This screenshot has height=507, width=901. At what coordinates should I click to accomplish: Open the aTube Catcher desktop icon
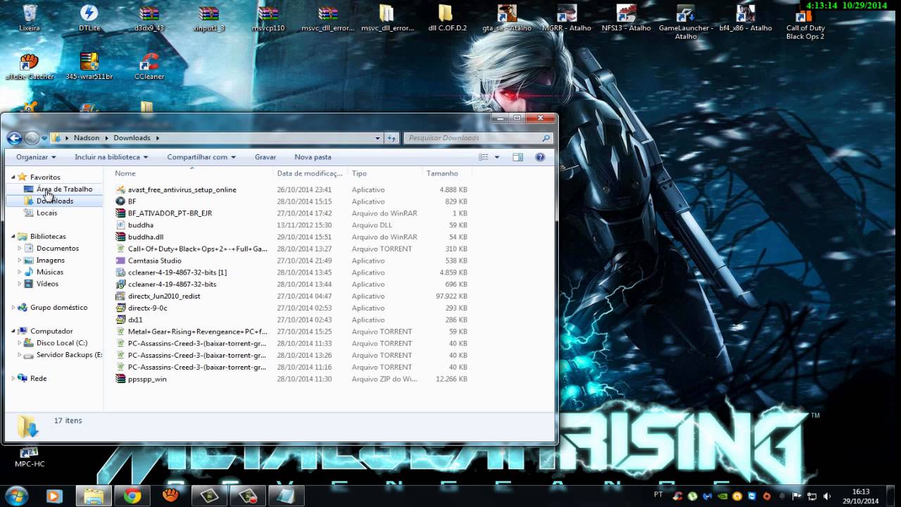30,66
